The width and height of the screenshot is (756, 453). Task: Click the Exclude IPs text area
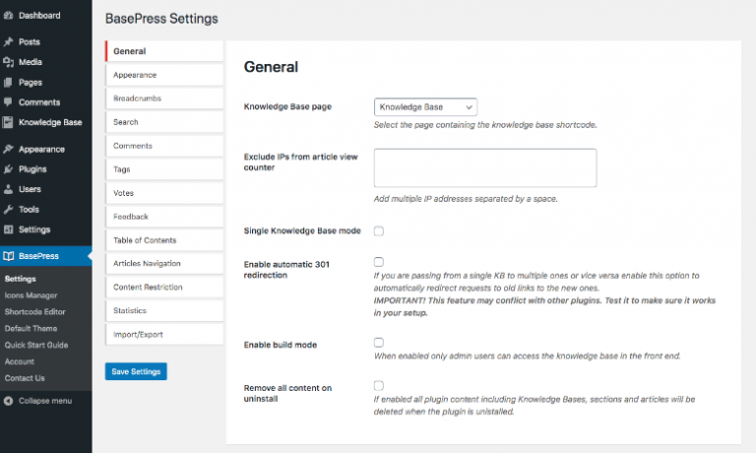pyautogui.click(x=485, y=167)
